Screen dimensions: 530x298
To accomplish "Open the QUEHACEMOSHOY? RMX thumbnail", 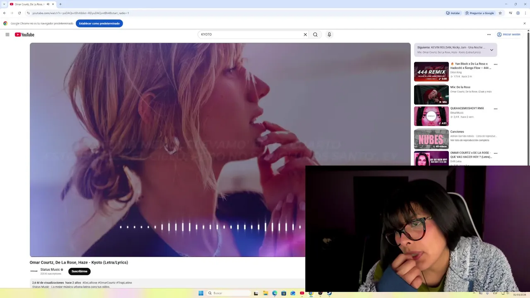I will tap(431, 116).
